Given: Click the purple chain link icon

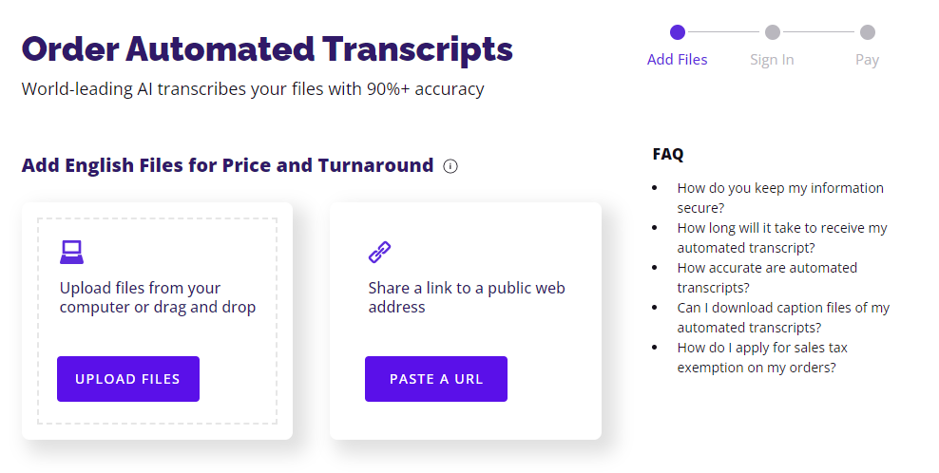Looking at the screenshot, I should point(379,252).
